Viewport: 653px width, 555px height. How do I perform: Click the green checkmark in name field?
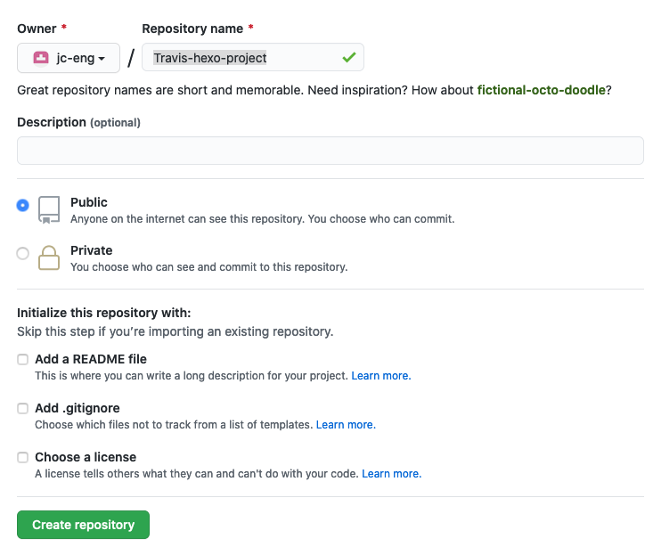coord(348,58)
